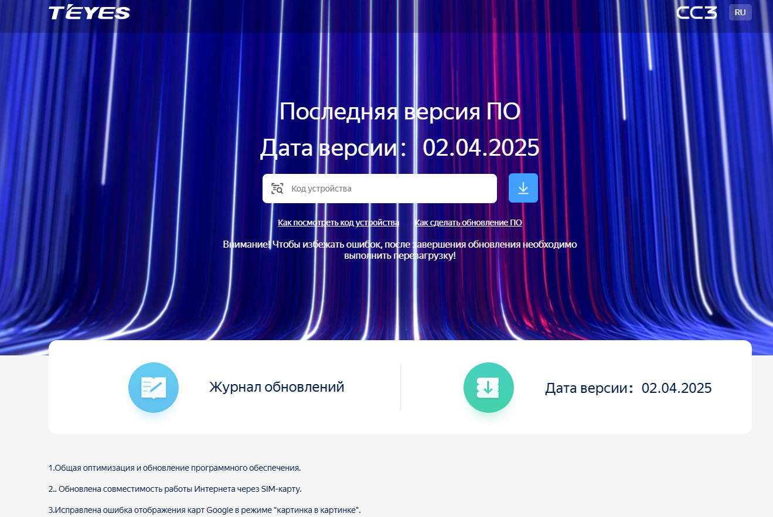Click the update log notebook icon
Viewport: 773px width, 517px height.
pyautogui.click(x=154, y=388)
